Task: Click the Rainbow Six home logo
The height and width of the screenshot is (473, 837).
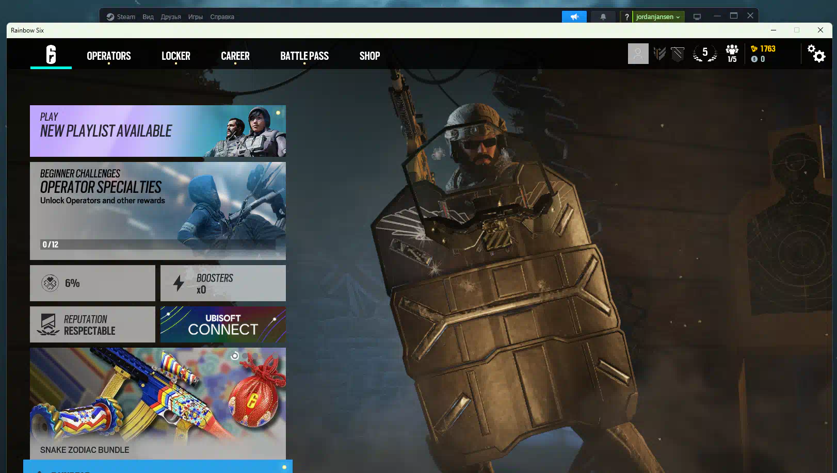Action: (51, 54)
